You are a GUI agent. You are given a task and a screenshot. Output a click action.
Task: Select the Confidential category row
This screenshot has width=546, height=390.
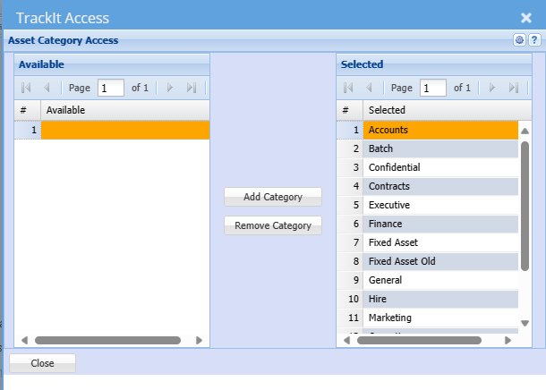(428, 167)
